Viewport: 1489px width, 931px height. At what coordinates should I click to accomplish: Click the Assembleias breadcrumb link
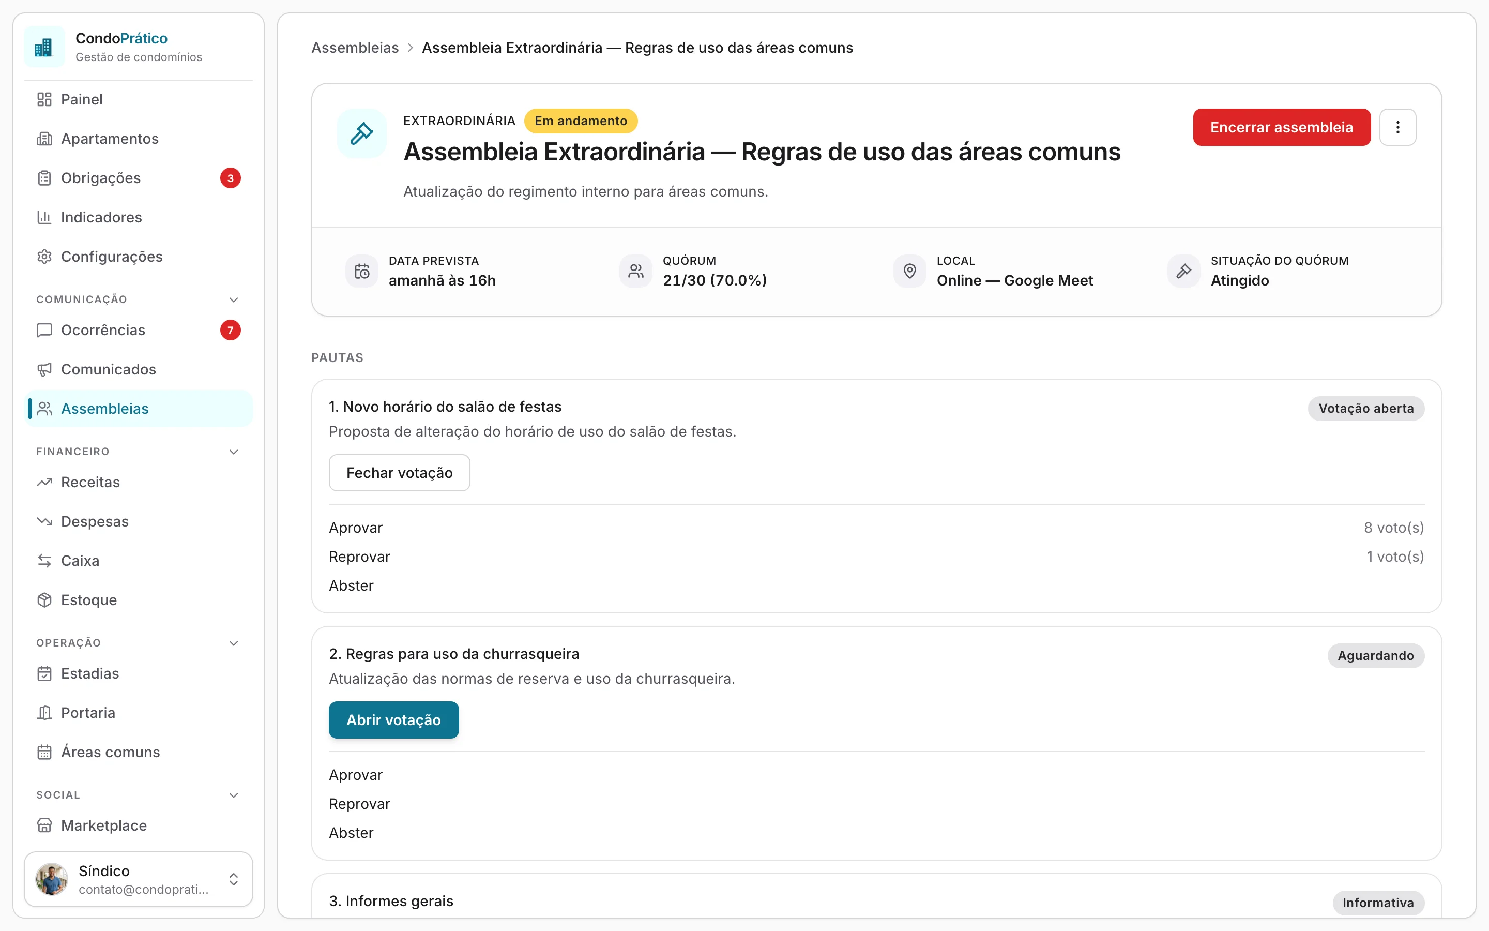[355, 48]
